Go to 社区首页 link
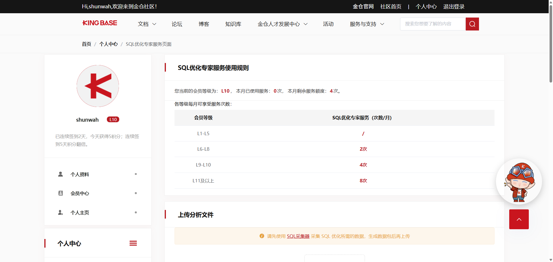Viewport: 553px width, 262px height. tap(391, 7)
